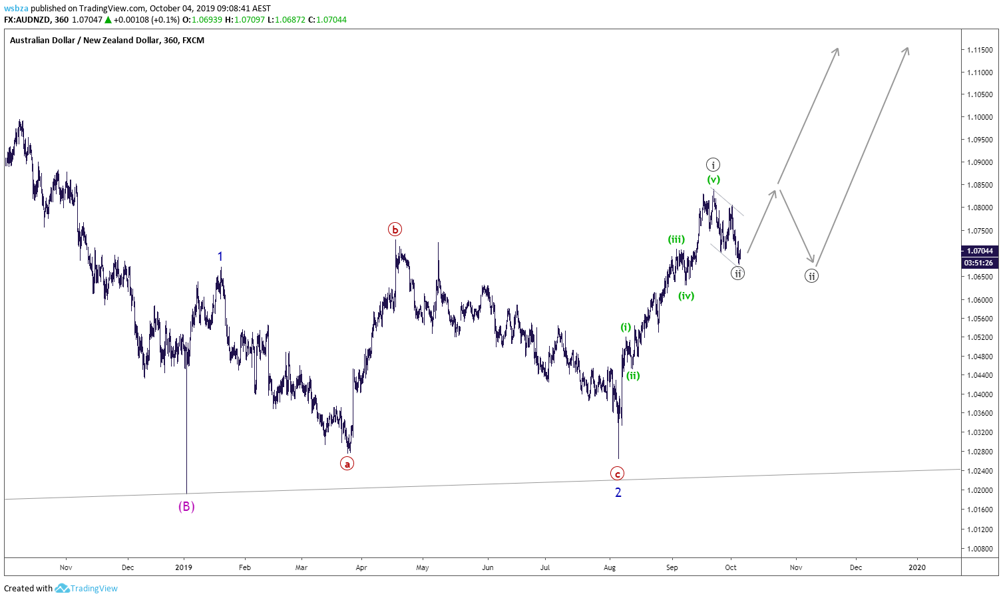Click the close value C:1.07044 in header

327,20
